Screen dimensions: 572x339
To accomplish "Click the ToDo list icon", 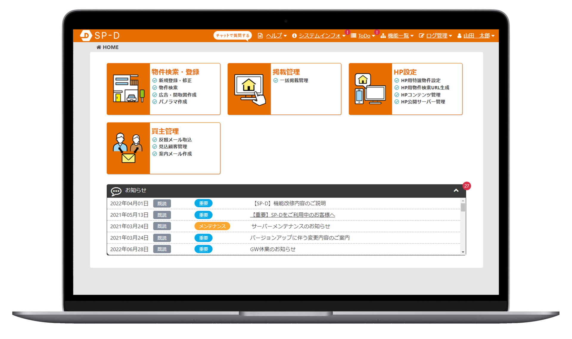I will coord(353,36).
